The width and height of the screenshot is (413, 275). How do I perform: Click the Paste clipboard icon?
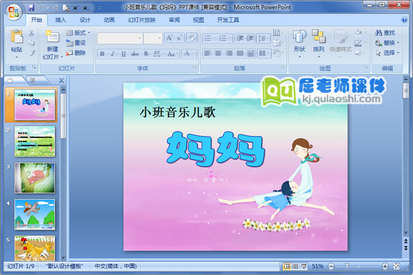[x=17, y=37]
